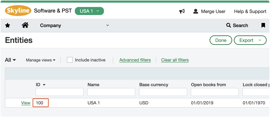Open Help & Support

tap(250, 11)
